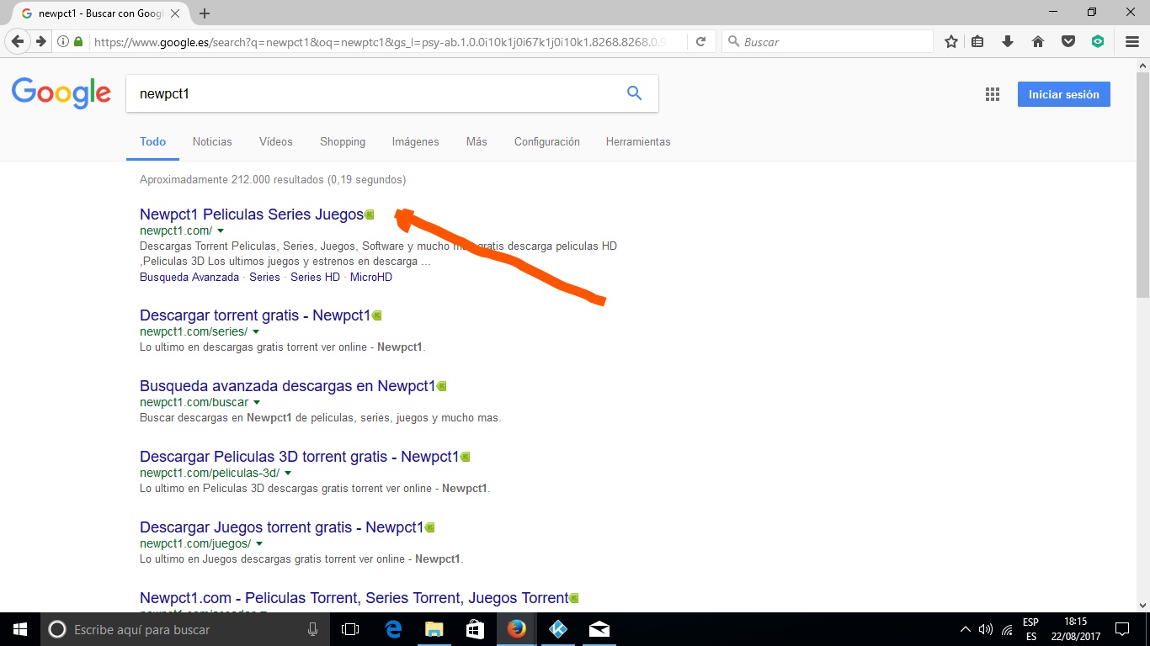Show site information via the info icon

(63, 41)
